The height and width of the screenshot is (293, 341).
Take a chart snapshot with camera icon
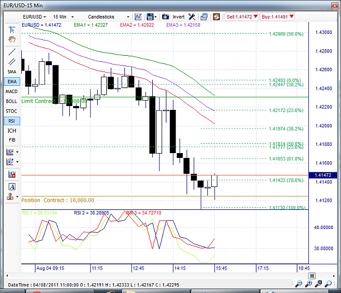point(165,17)
